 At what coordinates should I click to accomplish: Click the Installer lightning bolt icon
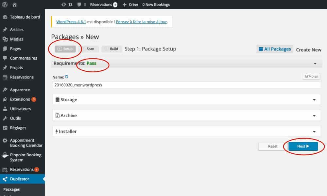57,131
